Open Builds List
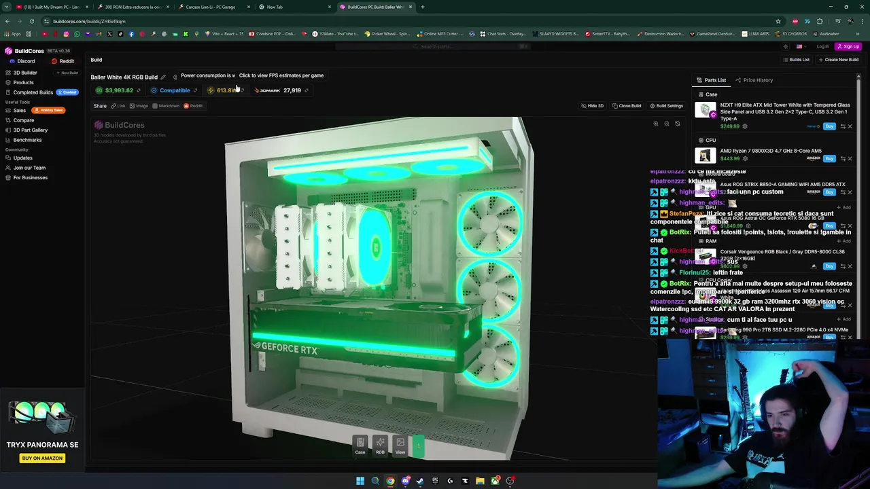Image resolution: width=870 pixels, height=489 pixels. pos(796,60)
